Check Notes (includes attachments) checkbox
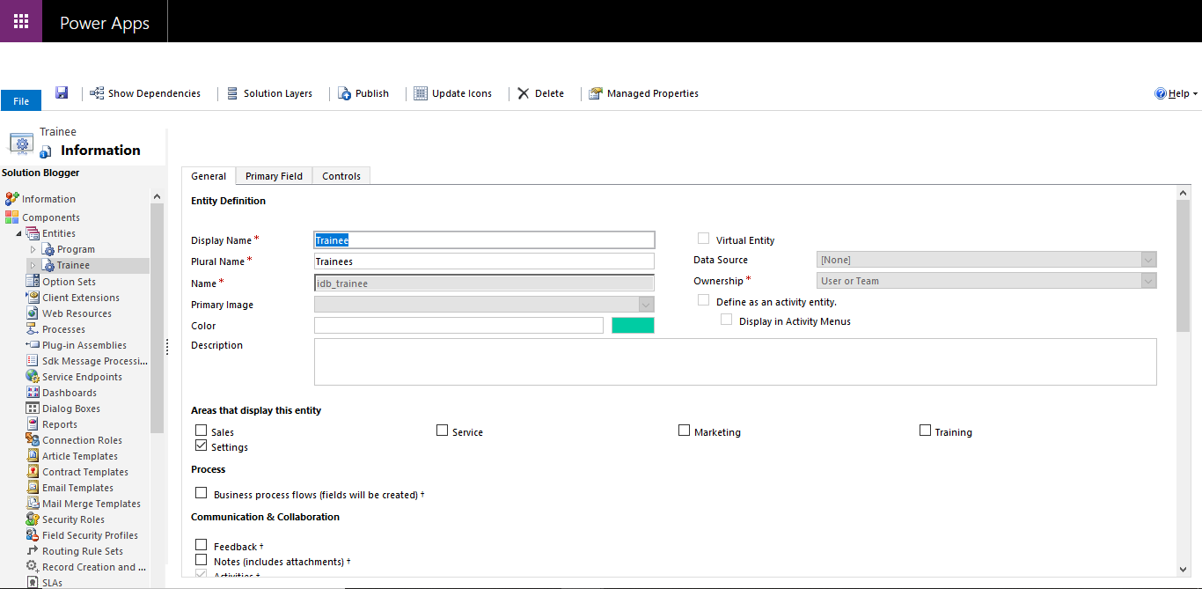This screenshot has width=1202, height=589. pyautogui.click(x=202, y=560)
